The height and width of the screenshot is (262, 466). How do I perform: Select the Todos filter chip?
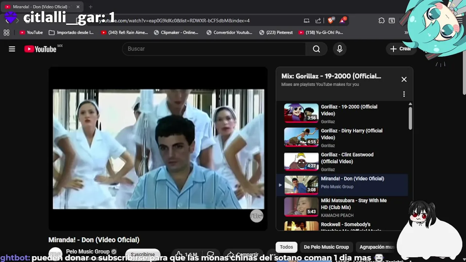point(286,247)
